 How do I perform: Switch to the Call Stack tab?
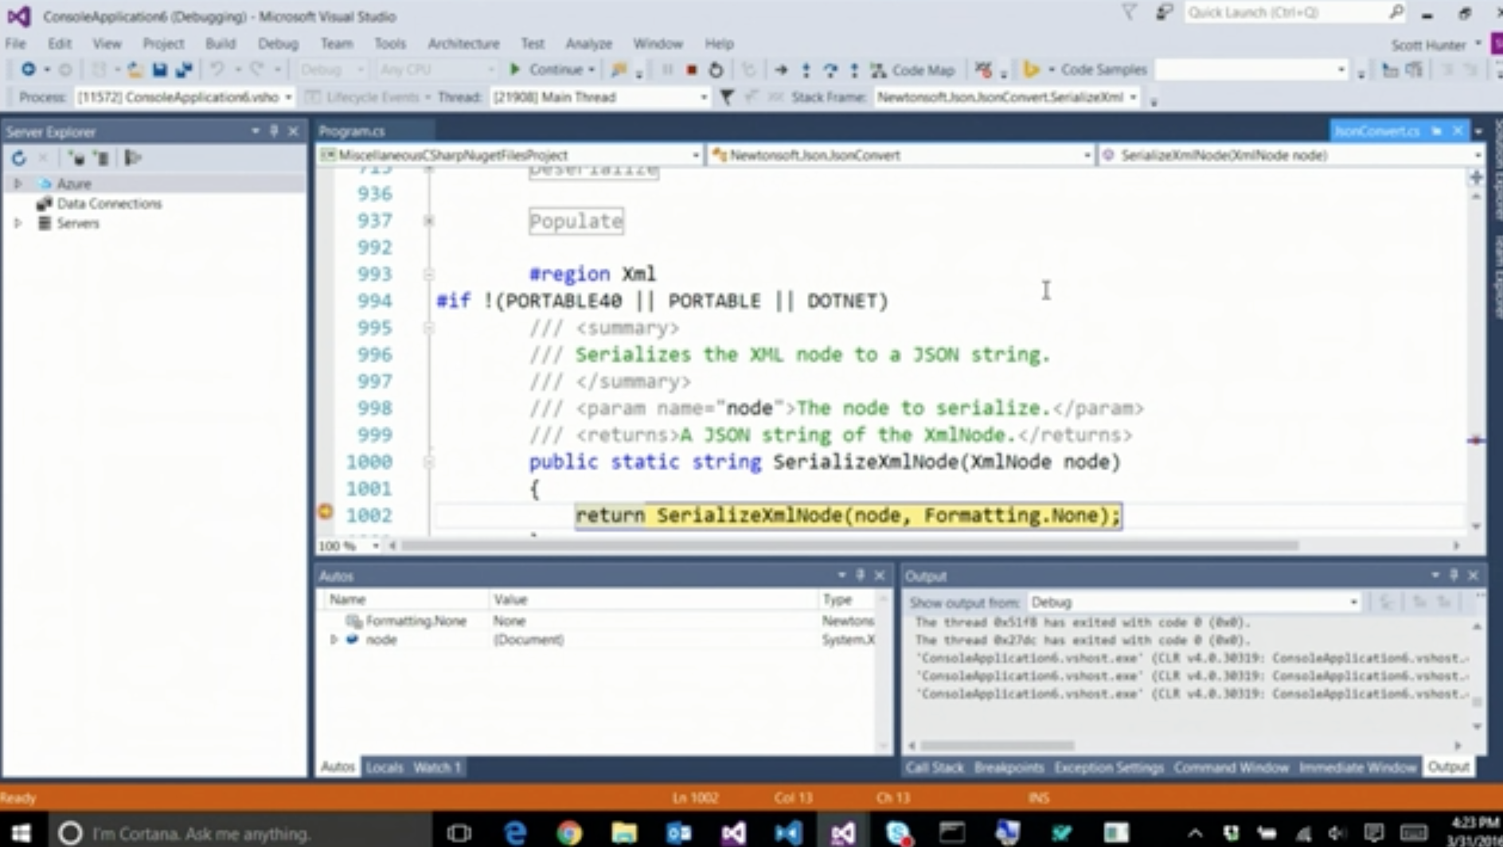click(x=935, y=767)
